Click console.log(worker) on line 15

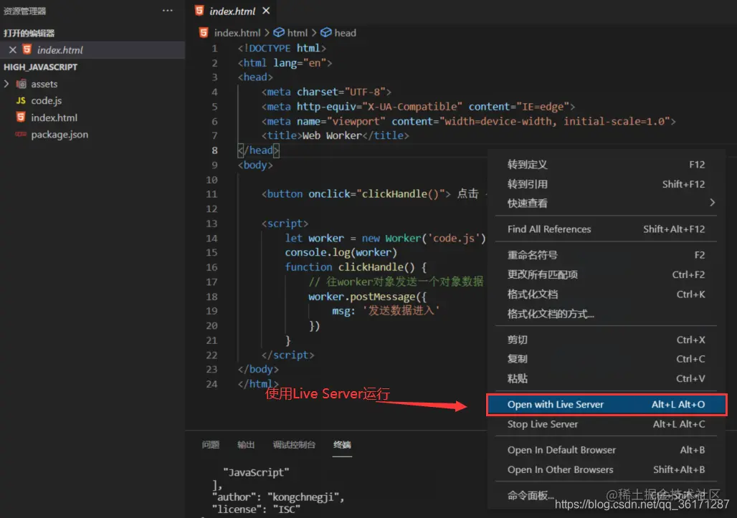pyautogui.click(x=341, y=253)
